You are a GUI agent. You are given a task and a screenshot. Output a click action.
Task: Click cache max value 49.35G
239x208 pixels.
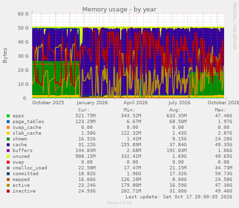point(224,145)
